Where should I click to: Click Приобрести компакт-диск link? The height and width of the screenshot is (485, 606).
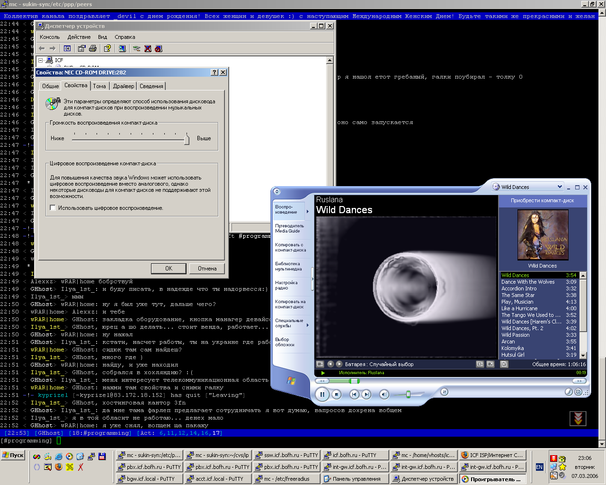click(x=543, y=200)
